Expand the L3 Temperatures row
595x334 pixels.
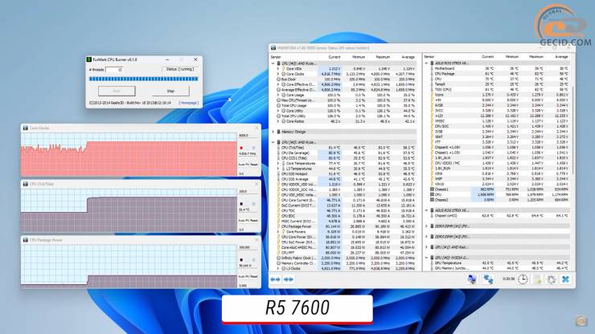click(x=278, y=169)
